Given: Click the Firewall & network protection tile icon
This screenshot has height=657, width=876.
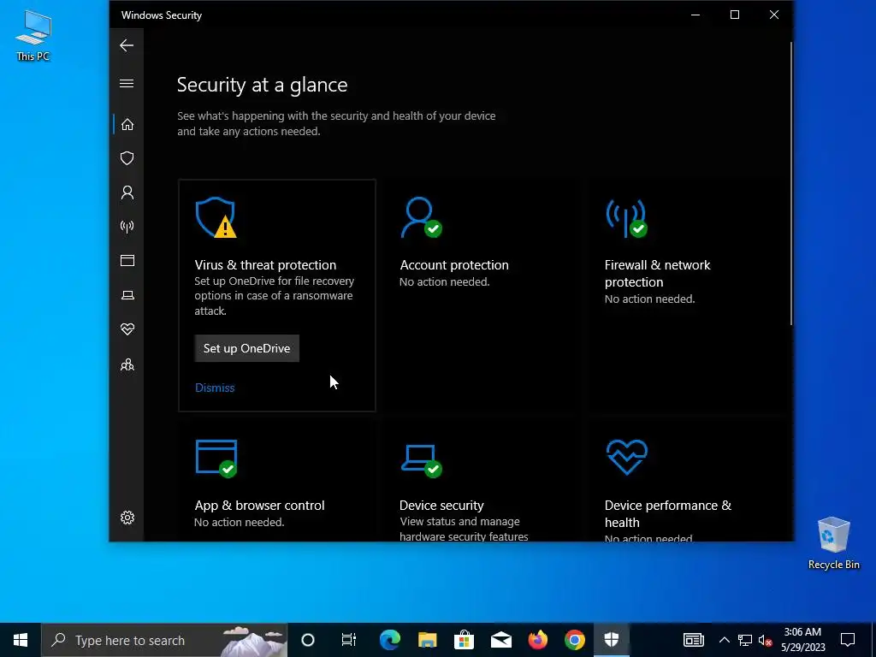Looking at the screenshot, I should coord(626,218).
